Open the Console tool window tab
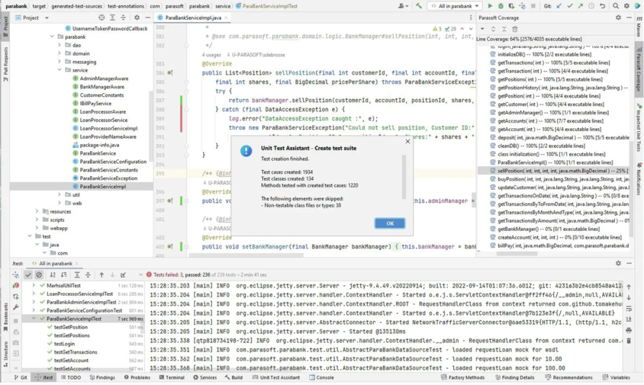The width and height of the screenshot is (644, 385). pos(321,378)
